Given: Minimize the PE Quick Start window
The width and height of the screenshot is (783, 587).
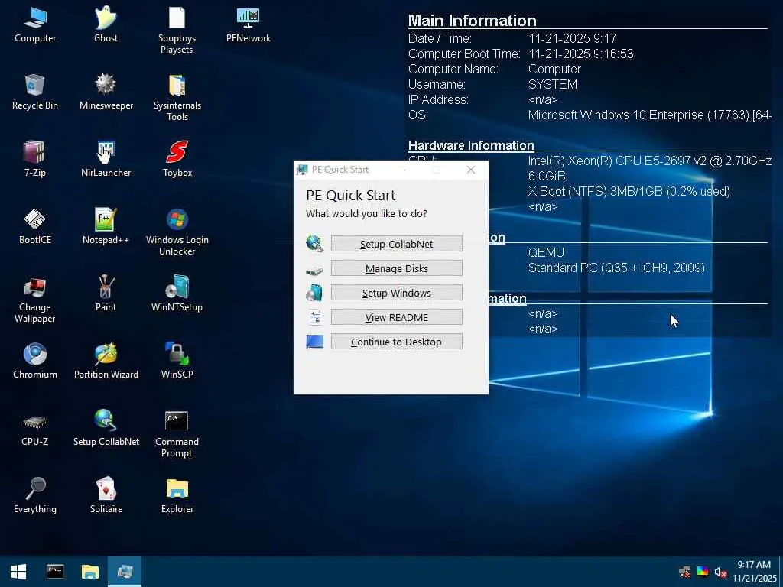Looking at the screenshot, I should tap(401, 170).
